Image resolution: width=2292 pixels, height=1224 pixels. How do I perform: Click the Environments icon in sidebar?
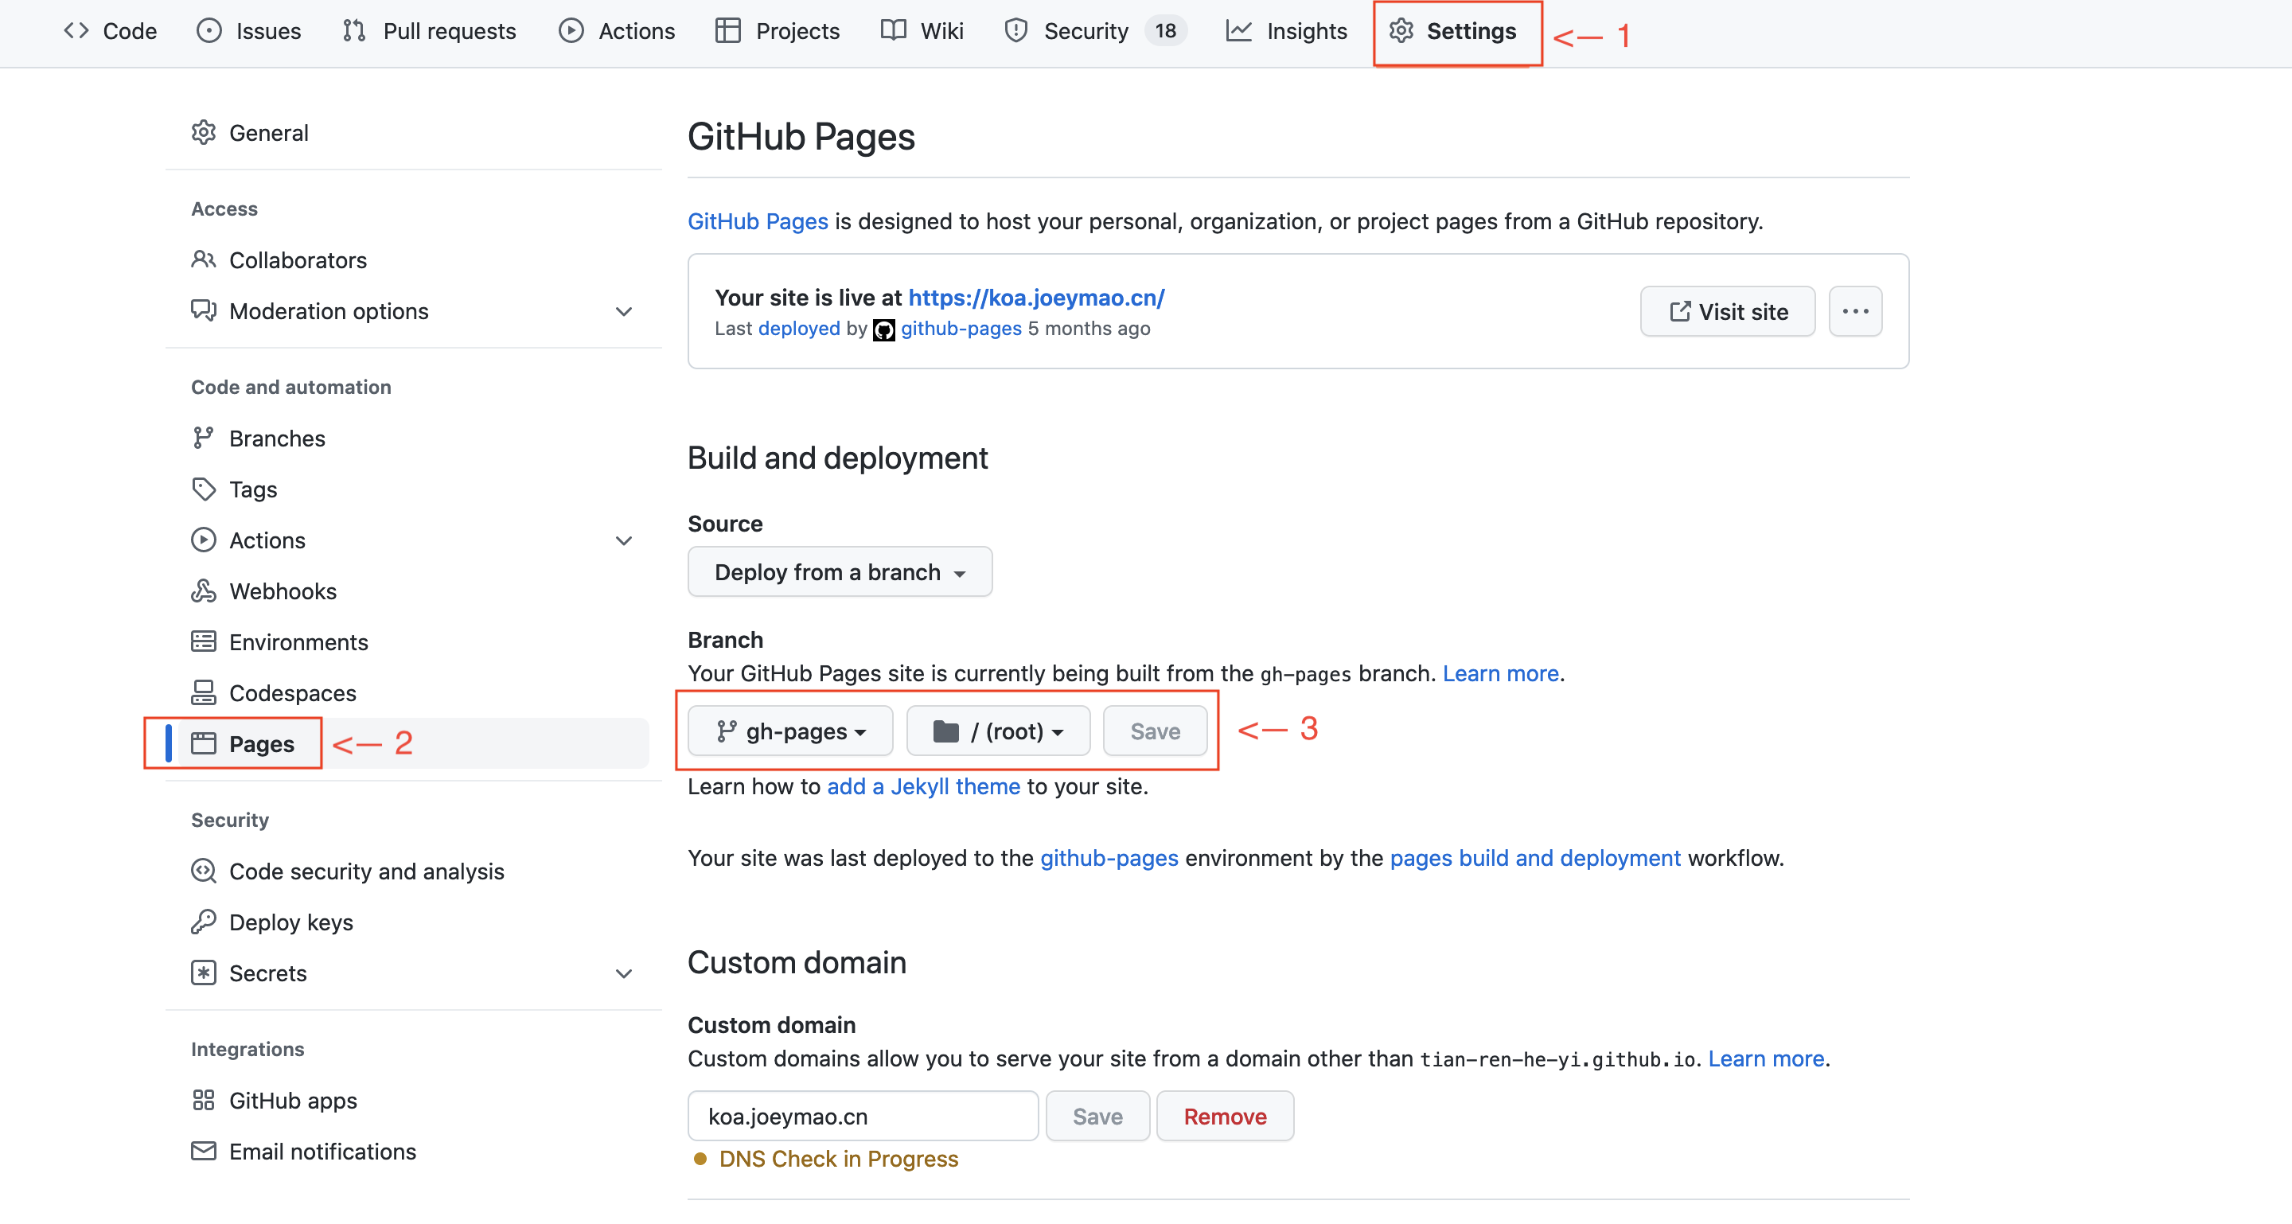[204, 641]
